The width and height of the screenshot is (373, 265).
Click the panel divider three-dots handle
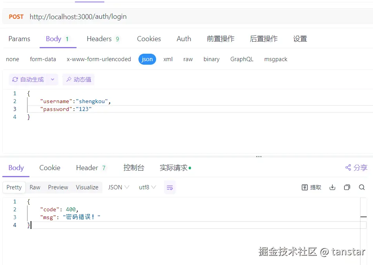coord(259,157)
